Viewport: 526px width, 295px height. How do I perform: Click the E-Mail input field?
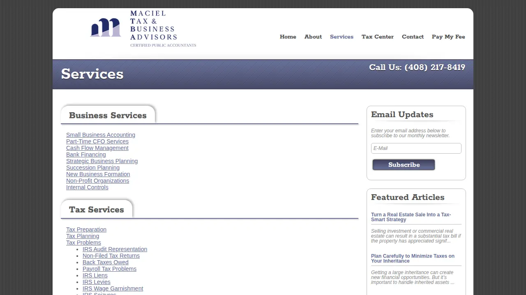pyautogui.click(x=416, y=148)
